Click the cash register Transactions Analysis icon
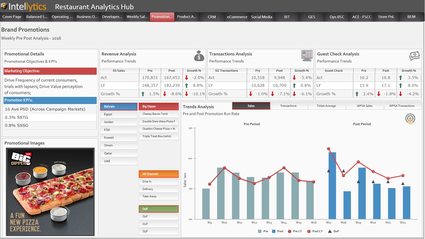 point(307,55)
